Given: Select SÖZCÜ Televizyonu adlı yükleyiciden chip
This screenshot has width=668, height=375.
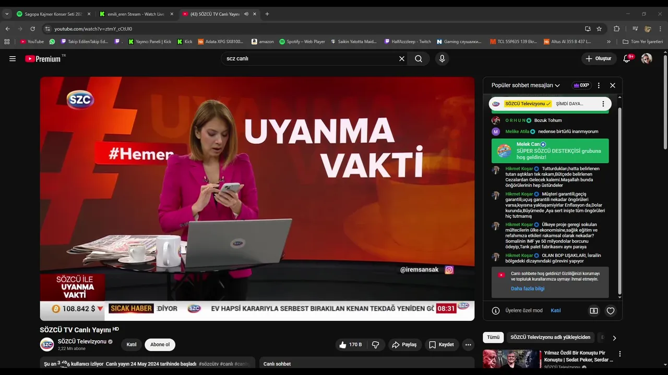Looking at the screenshot, I should 550,337.
